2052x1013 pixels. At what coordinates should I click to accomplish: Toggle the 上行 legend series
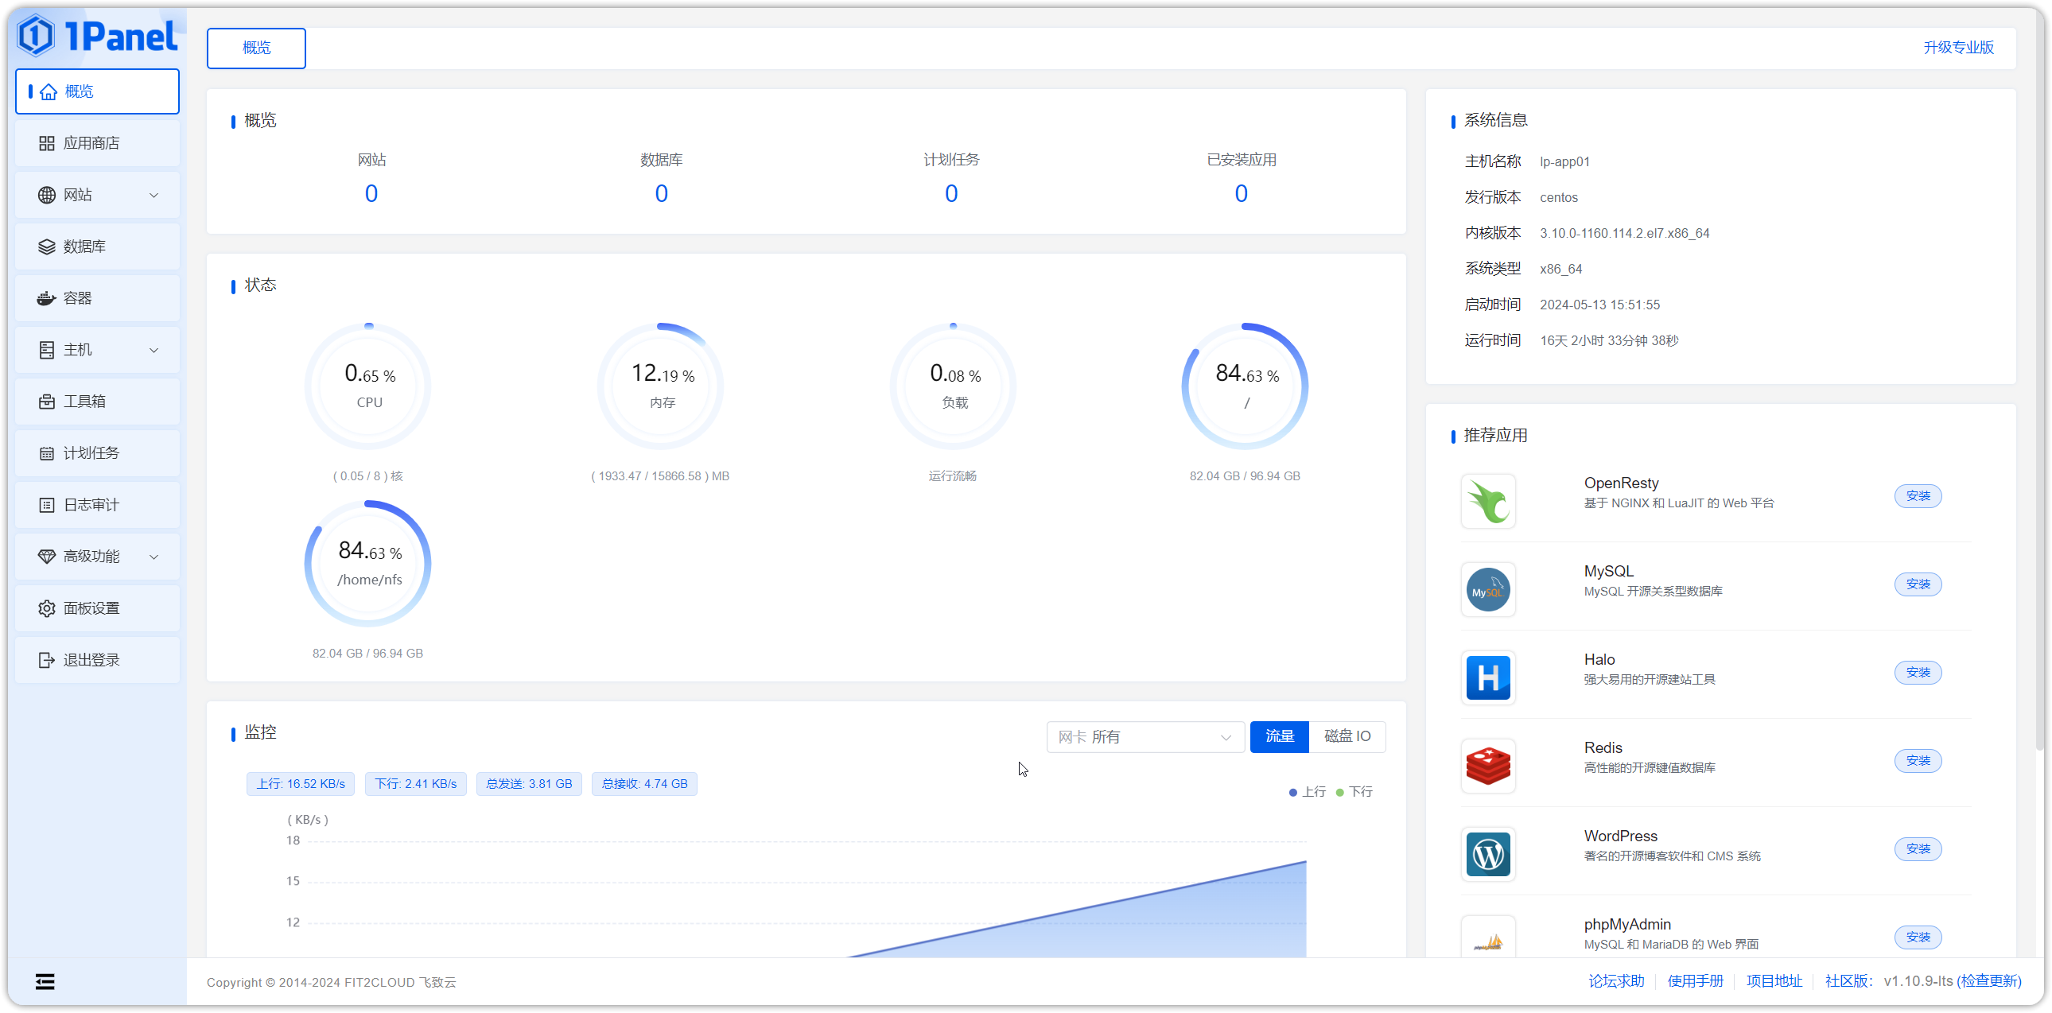point(1308,792)
